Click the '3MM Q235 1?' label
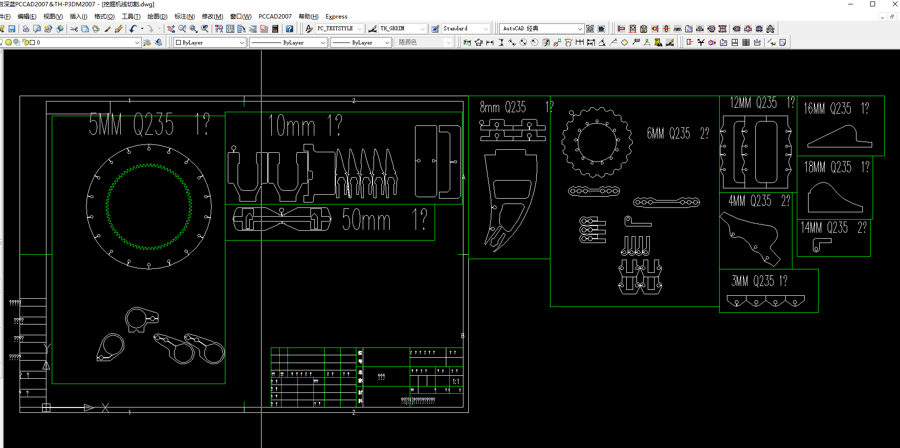900x448 pixels. click(x=759, y=281)
